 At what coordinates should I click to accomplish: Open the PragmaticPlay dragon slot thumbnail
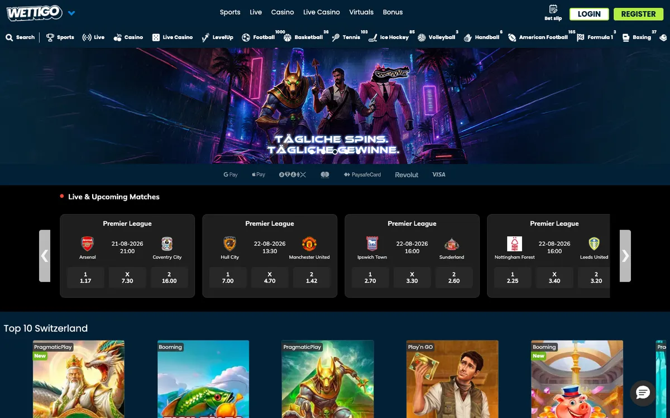point(78,379)
